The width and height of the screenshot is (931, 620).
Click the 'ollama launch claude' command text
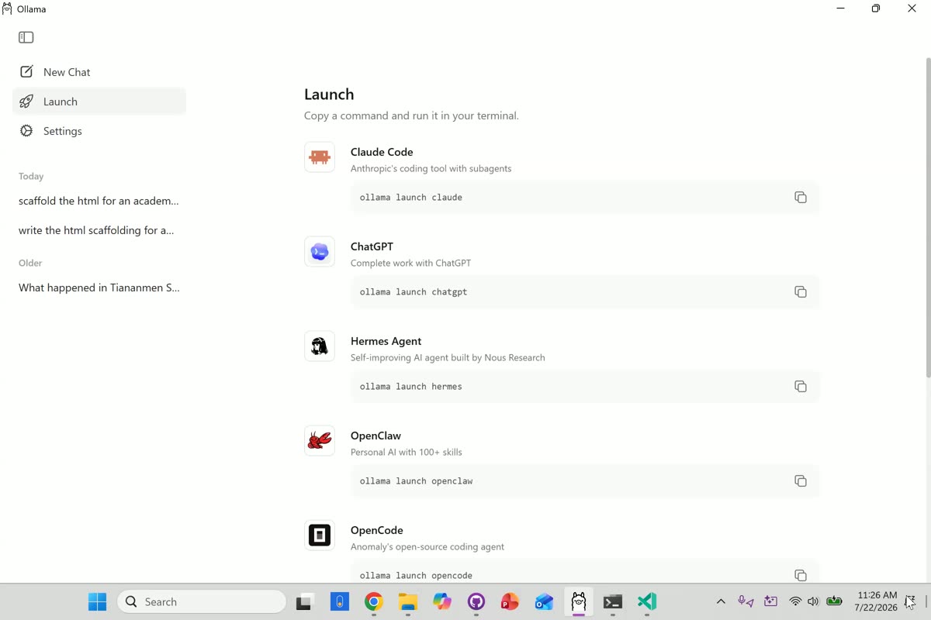411,198
